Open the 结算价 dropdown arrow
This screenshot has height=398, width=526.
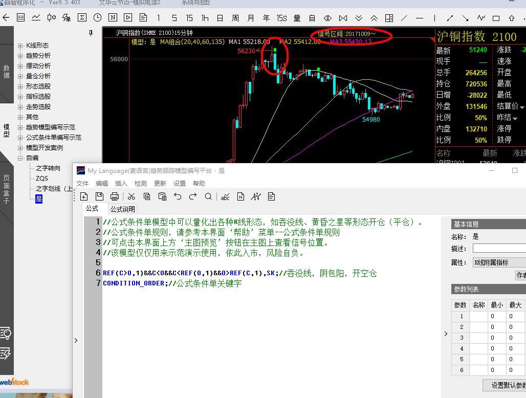pos(522,107)
